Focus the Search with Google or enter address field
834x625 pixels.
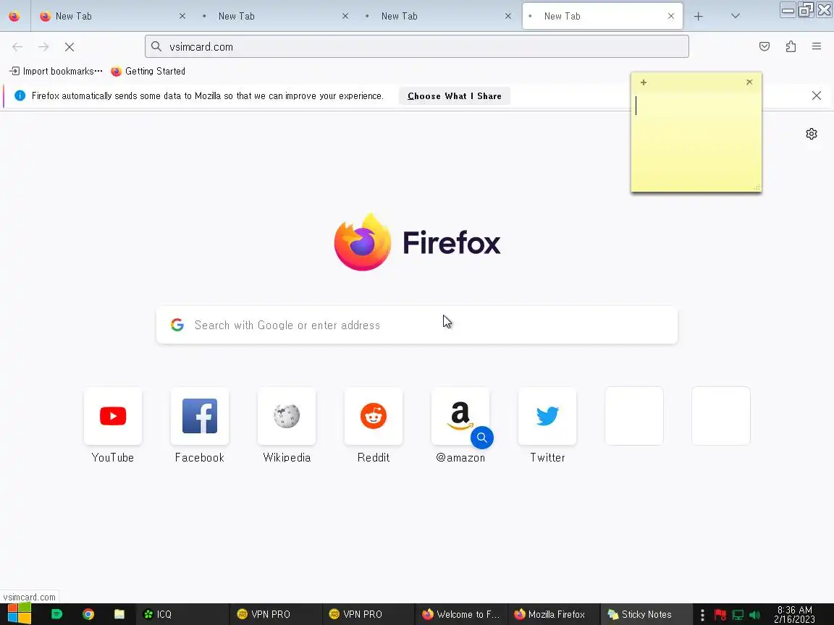[417, 325]
